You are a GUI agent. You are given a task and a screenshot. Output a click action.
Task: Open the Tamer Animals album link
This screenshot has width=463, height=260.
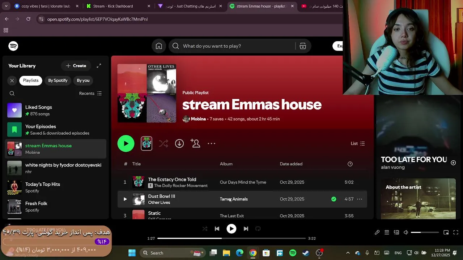click(x=234, y=199)
